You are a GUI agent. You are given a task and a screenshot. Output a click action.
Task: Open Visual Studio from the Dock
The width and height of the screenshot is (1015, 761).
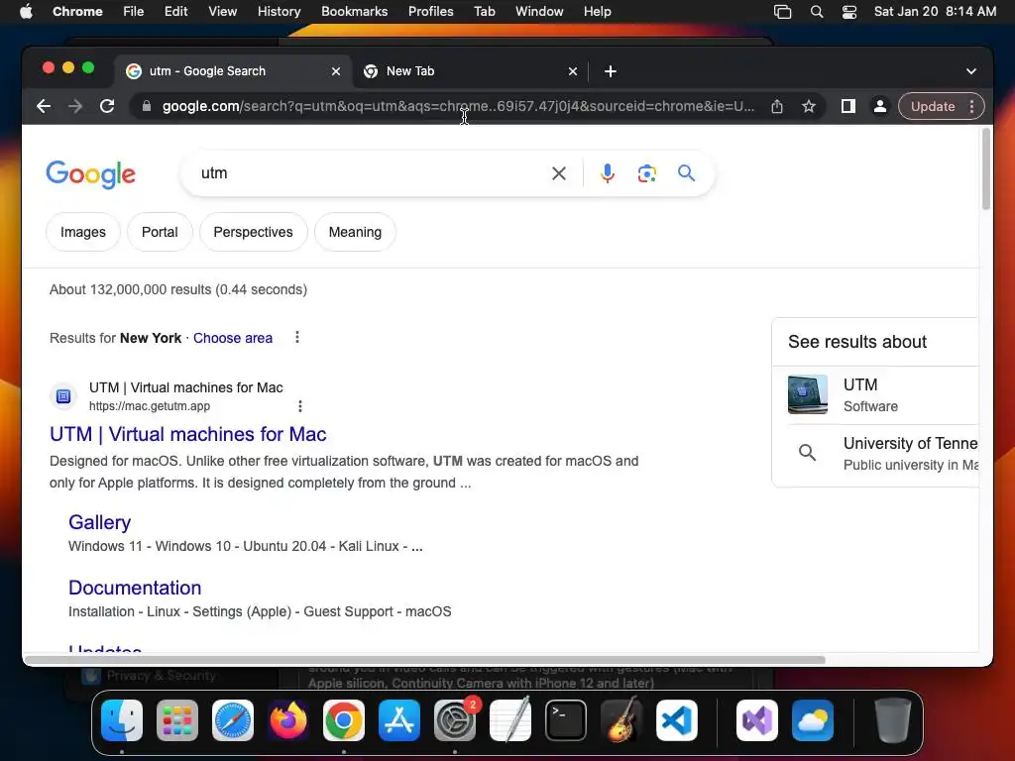(x=757, y=720)
